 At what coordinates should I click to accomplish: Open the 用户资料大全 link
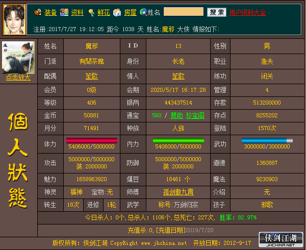click(x=248, y=12)
